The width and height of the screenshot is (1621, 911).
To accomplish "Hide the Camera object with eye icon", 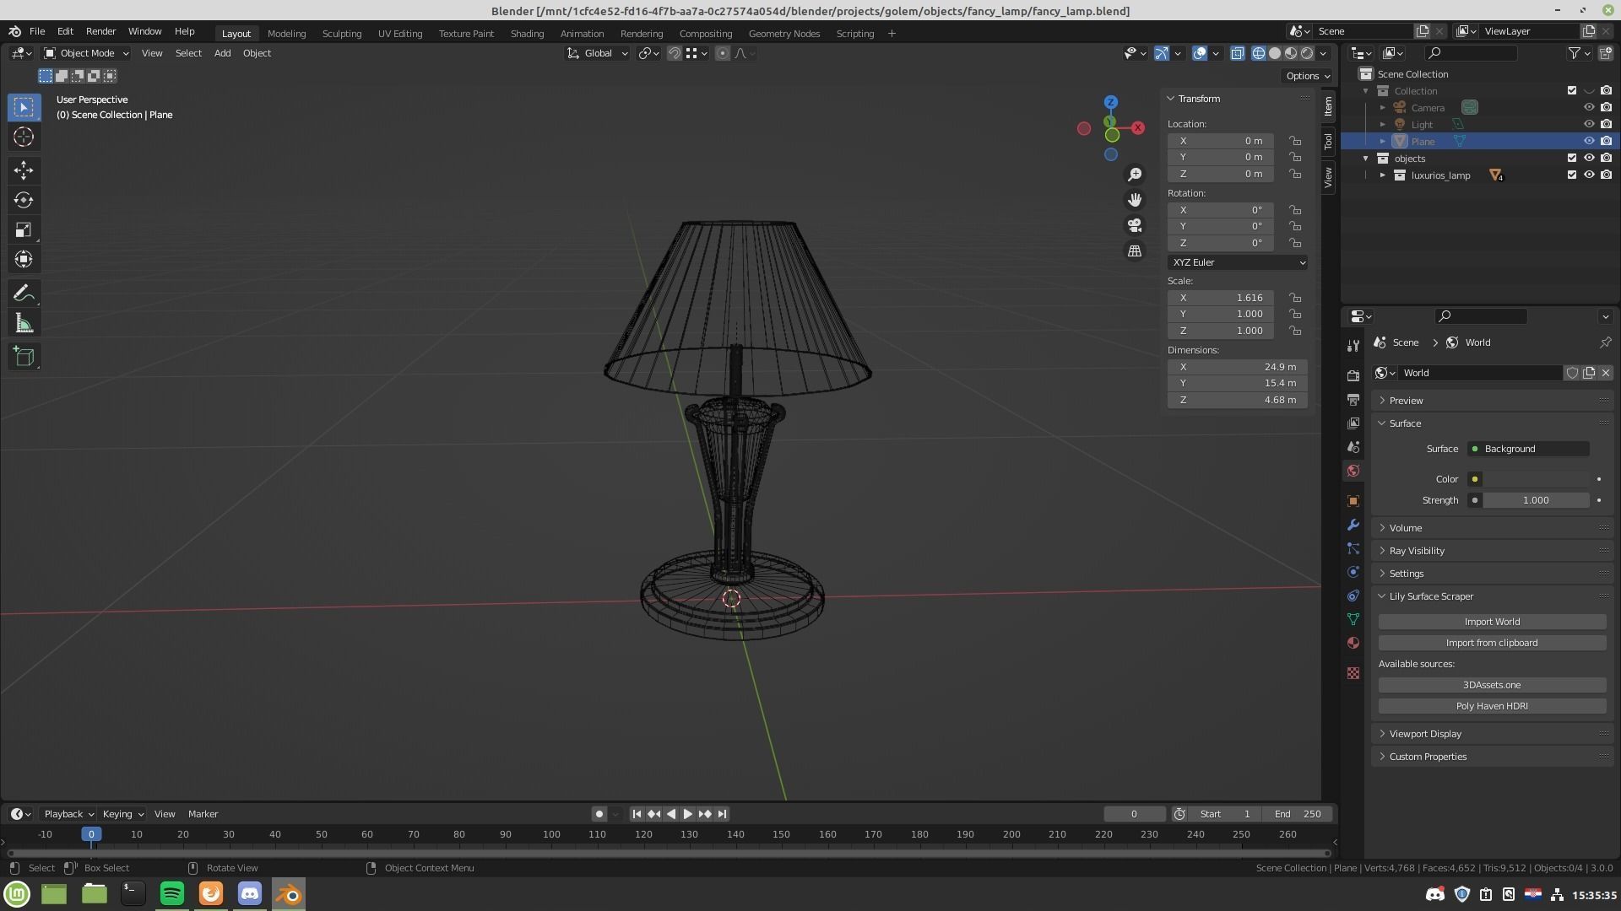I will (x=1589, y=107).
